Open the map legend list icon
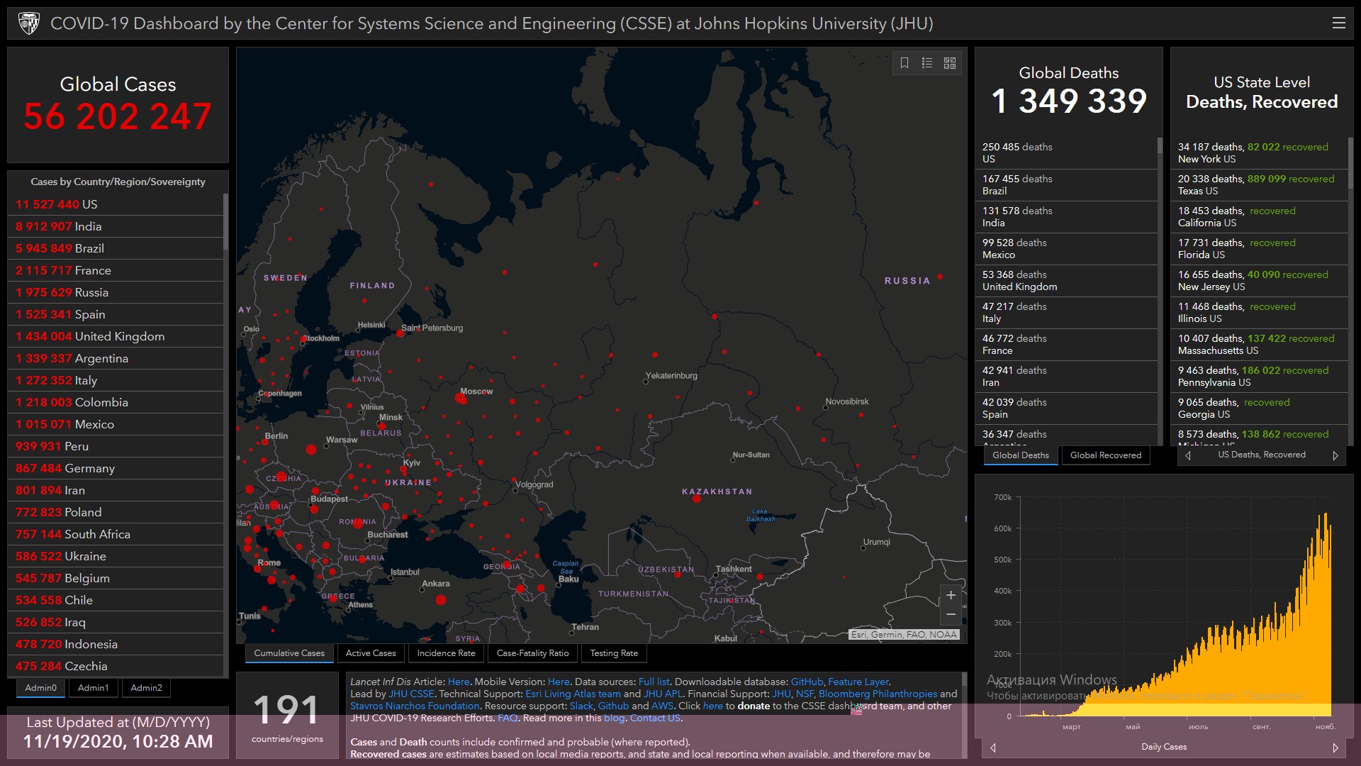 927,63
